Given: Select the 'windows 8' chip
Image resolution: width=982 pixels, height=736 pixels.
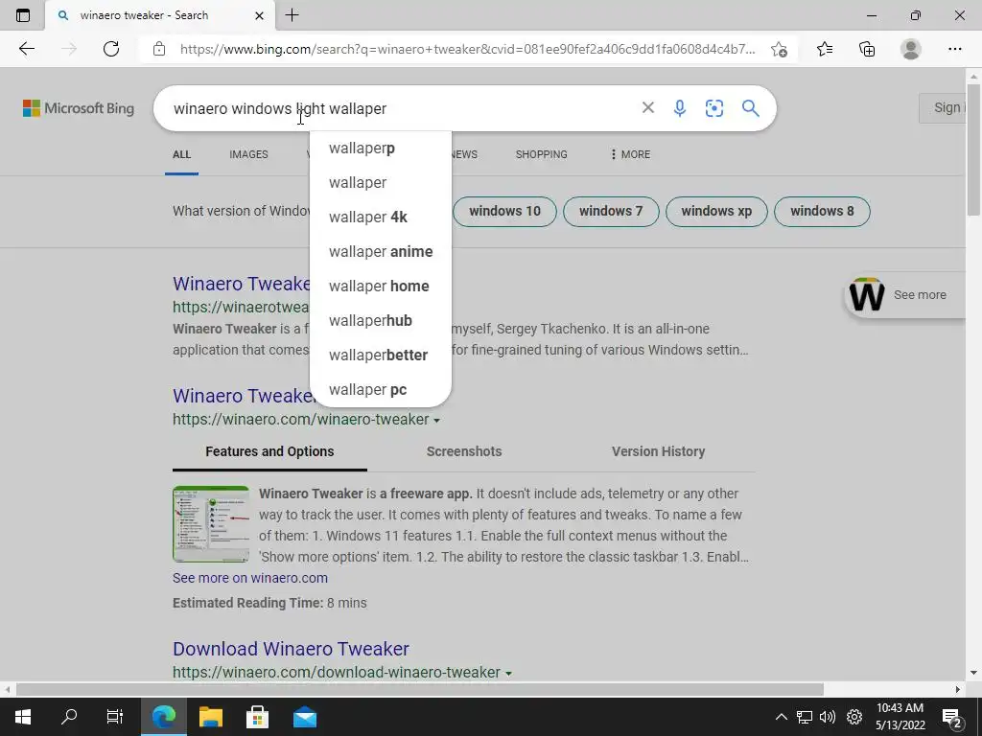Looking at the screenshot, I should 822,211.
